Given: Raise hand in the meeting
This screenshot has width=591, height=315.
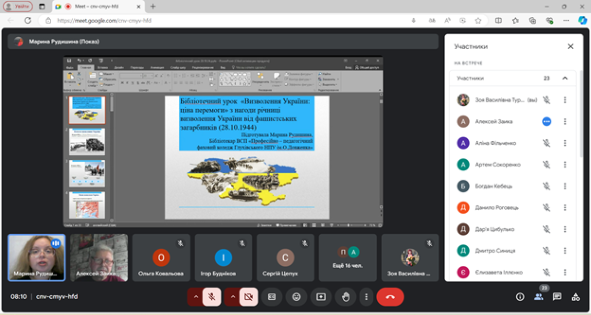Looking at the screenshot, I should pyautogui.click(x=346, y=297).
